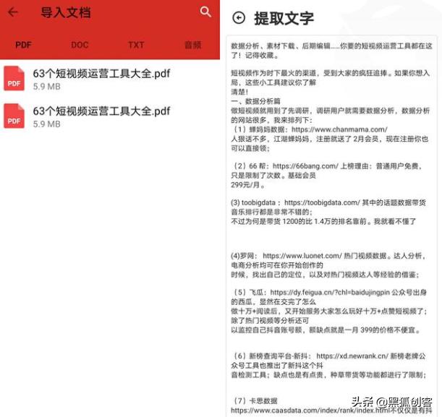Open the 66bang.com link
The image size is (442, 417).
pos(305,166)
